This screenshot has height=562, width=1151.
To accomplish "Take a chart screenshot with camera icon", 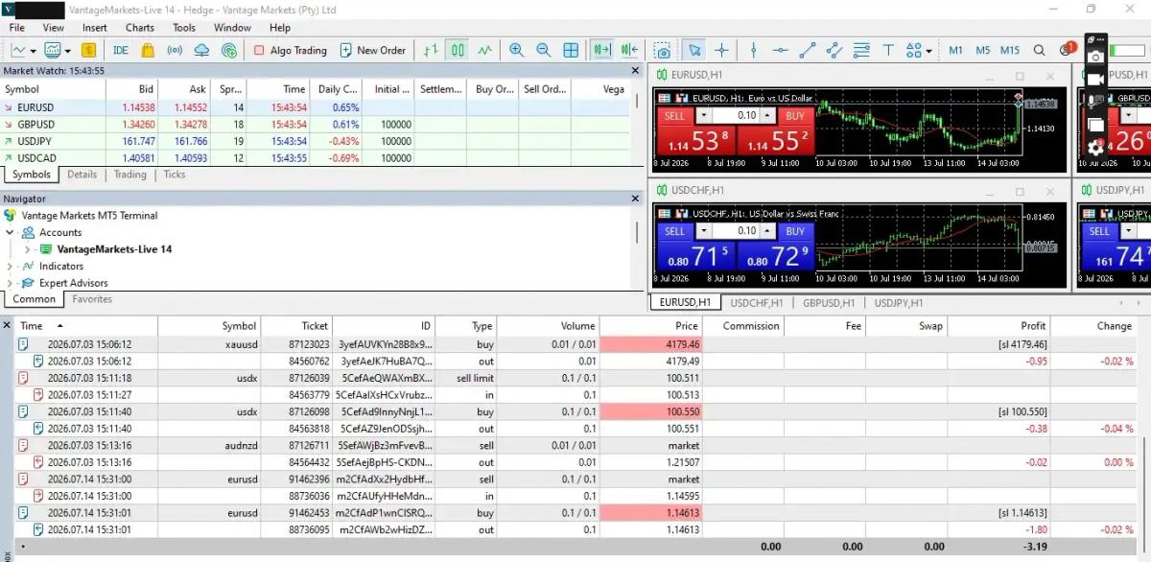I will [x=662, y=50].
